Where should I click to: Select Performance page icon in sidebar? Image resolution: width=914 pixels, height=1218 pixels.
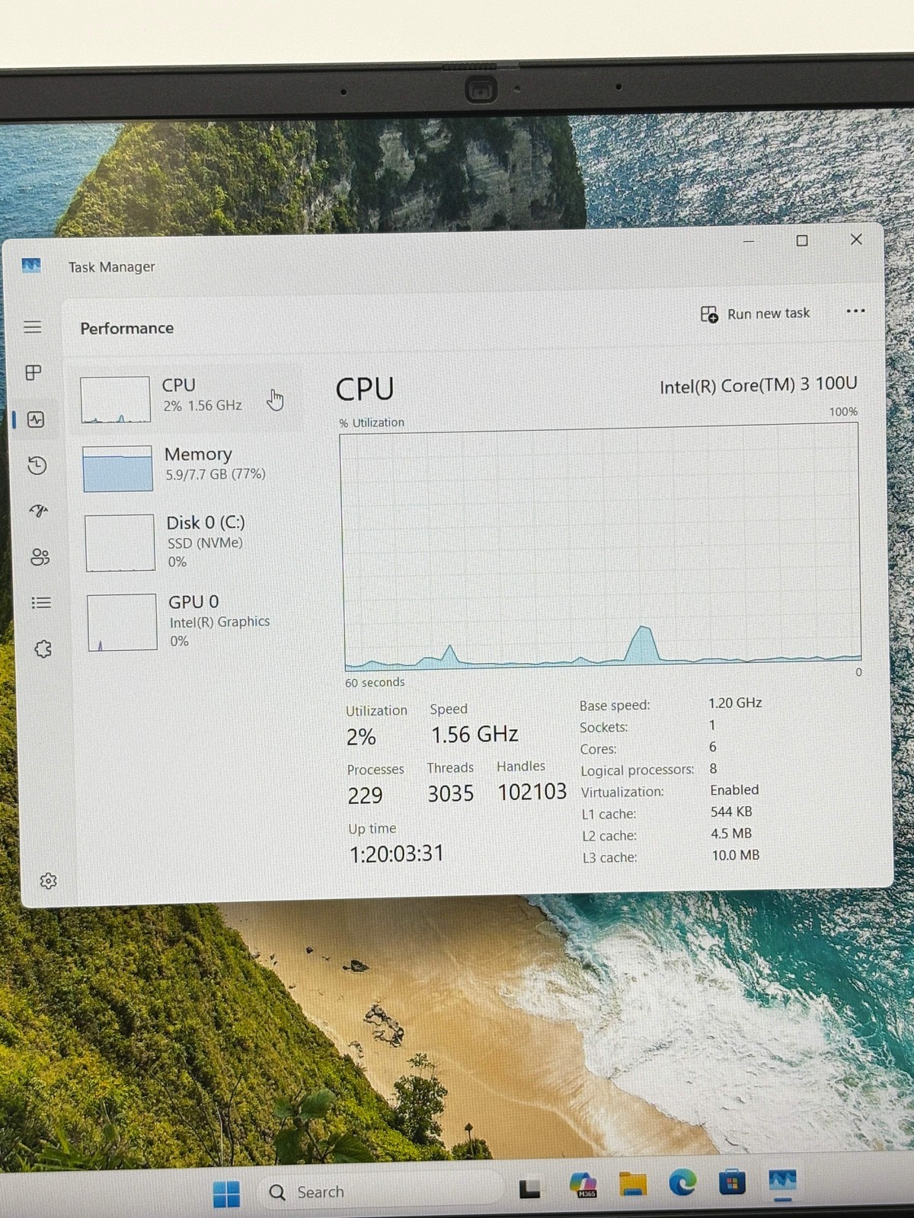(x=36, y=419)
